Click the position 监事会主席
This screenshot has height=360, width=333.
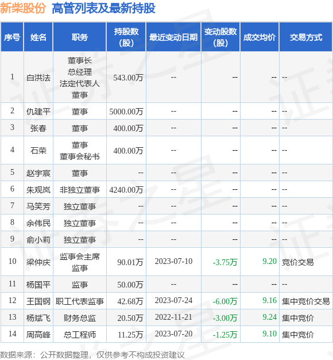coord(80,256)
